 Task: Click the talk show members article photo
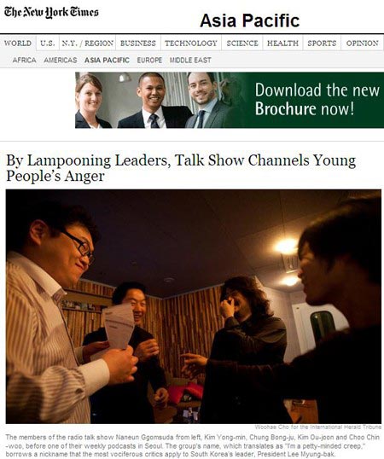pos(194,306)
